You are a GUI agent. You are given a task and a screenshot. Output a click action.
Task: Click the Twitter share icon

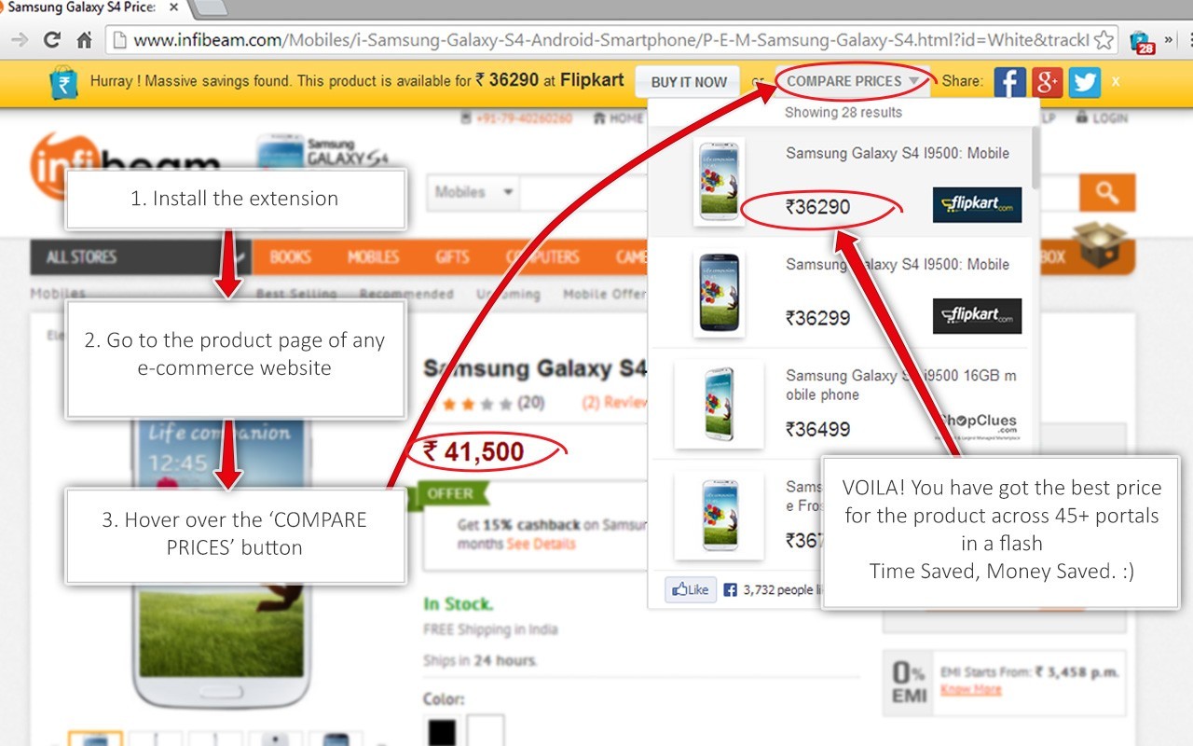pyautogui.click(x=1085, y=82)
